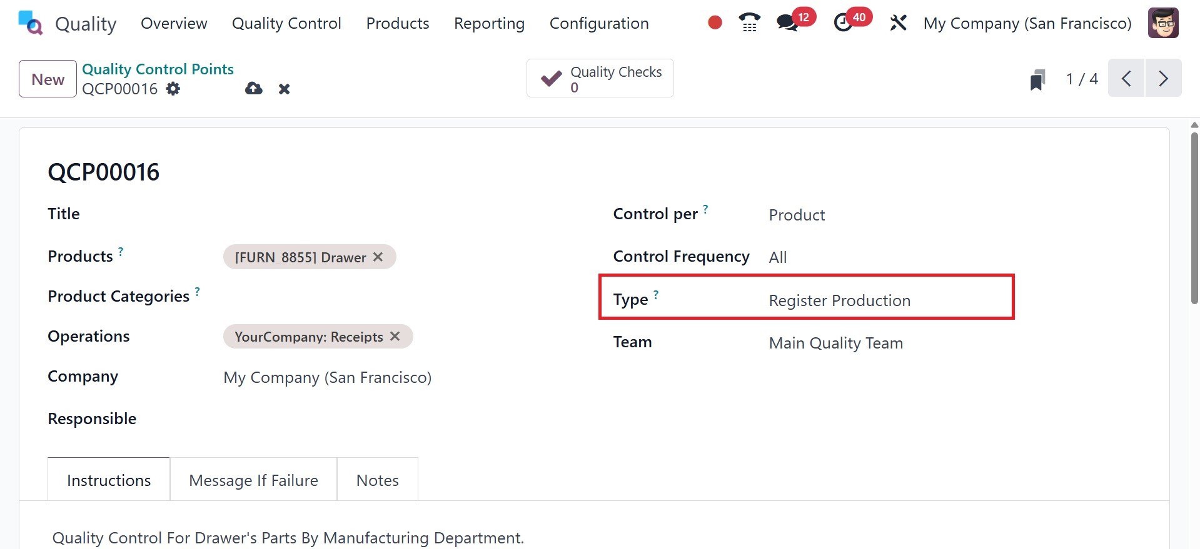1200x549 pixels.
Task: Open the activities clock icon
Action: pos(843,23)
